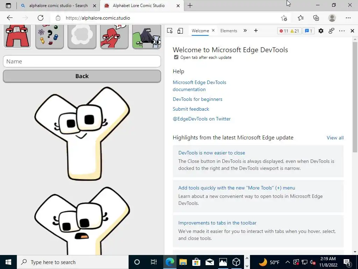Open the 3D cube app on the taskbar
Screen dimensions: 358x269
[x=236, y=262]
